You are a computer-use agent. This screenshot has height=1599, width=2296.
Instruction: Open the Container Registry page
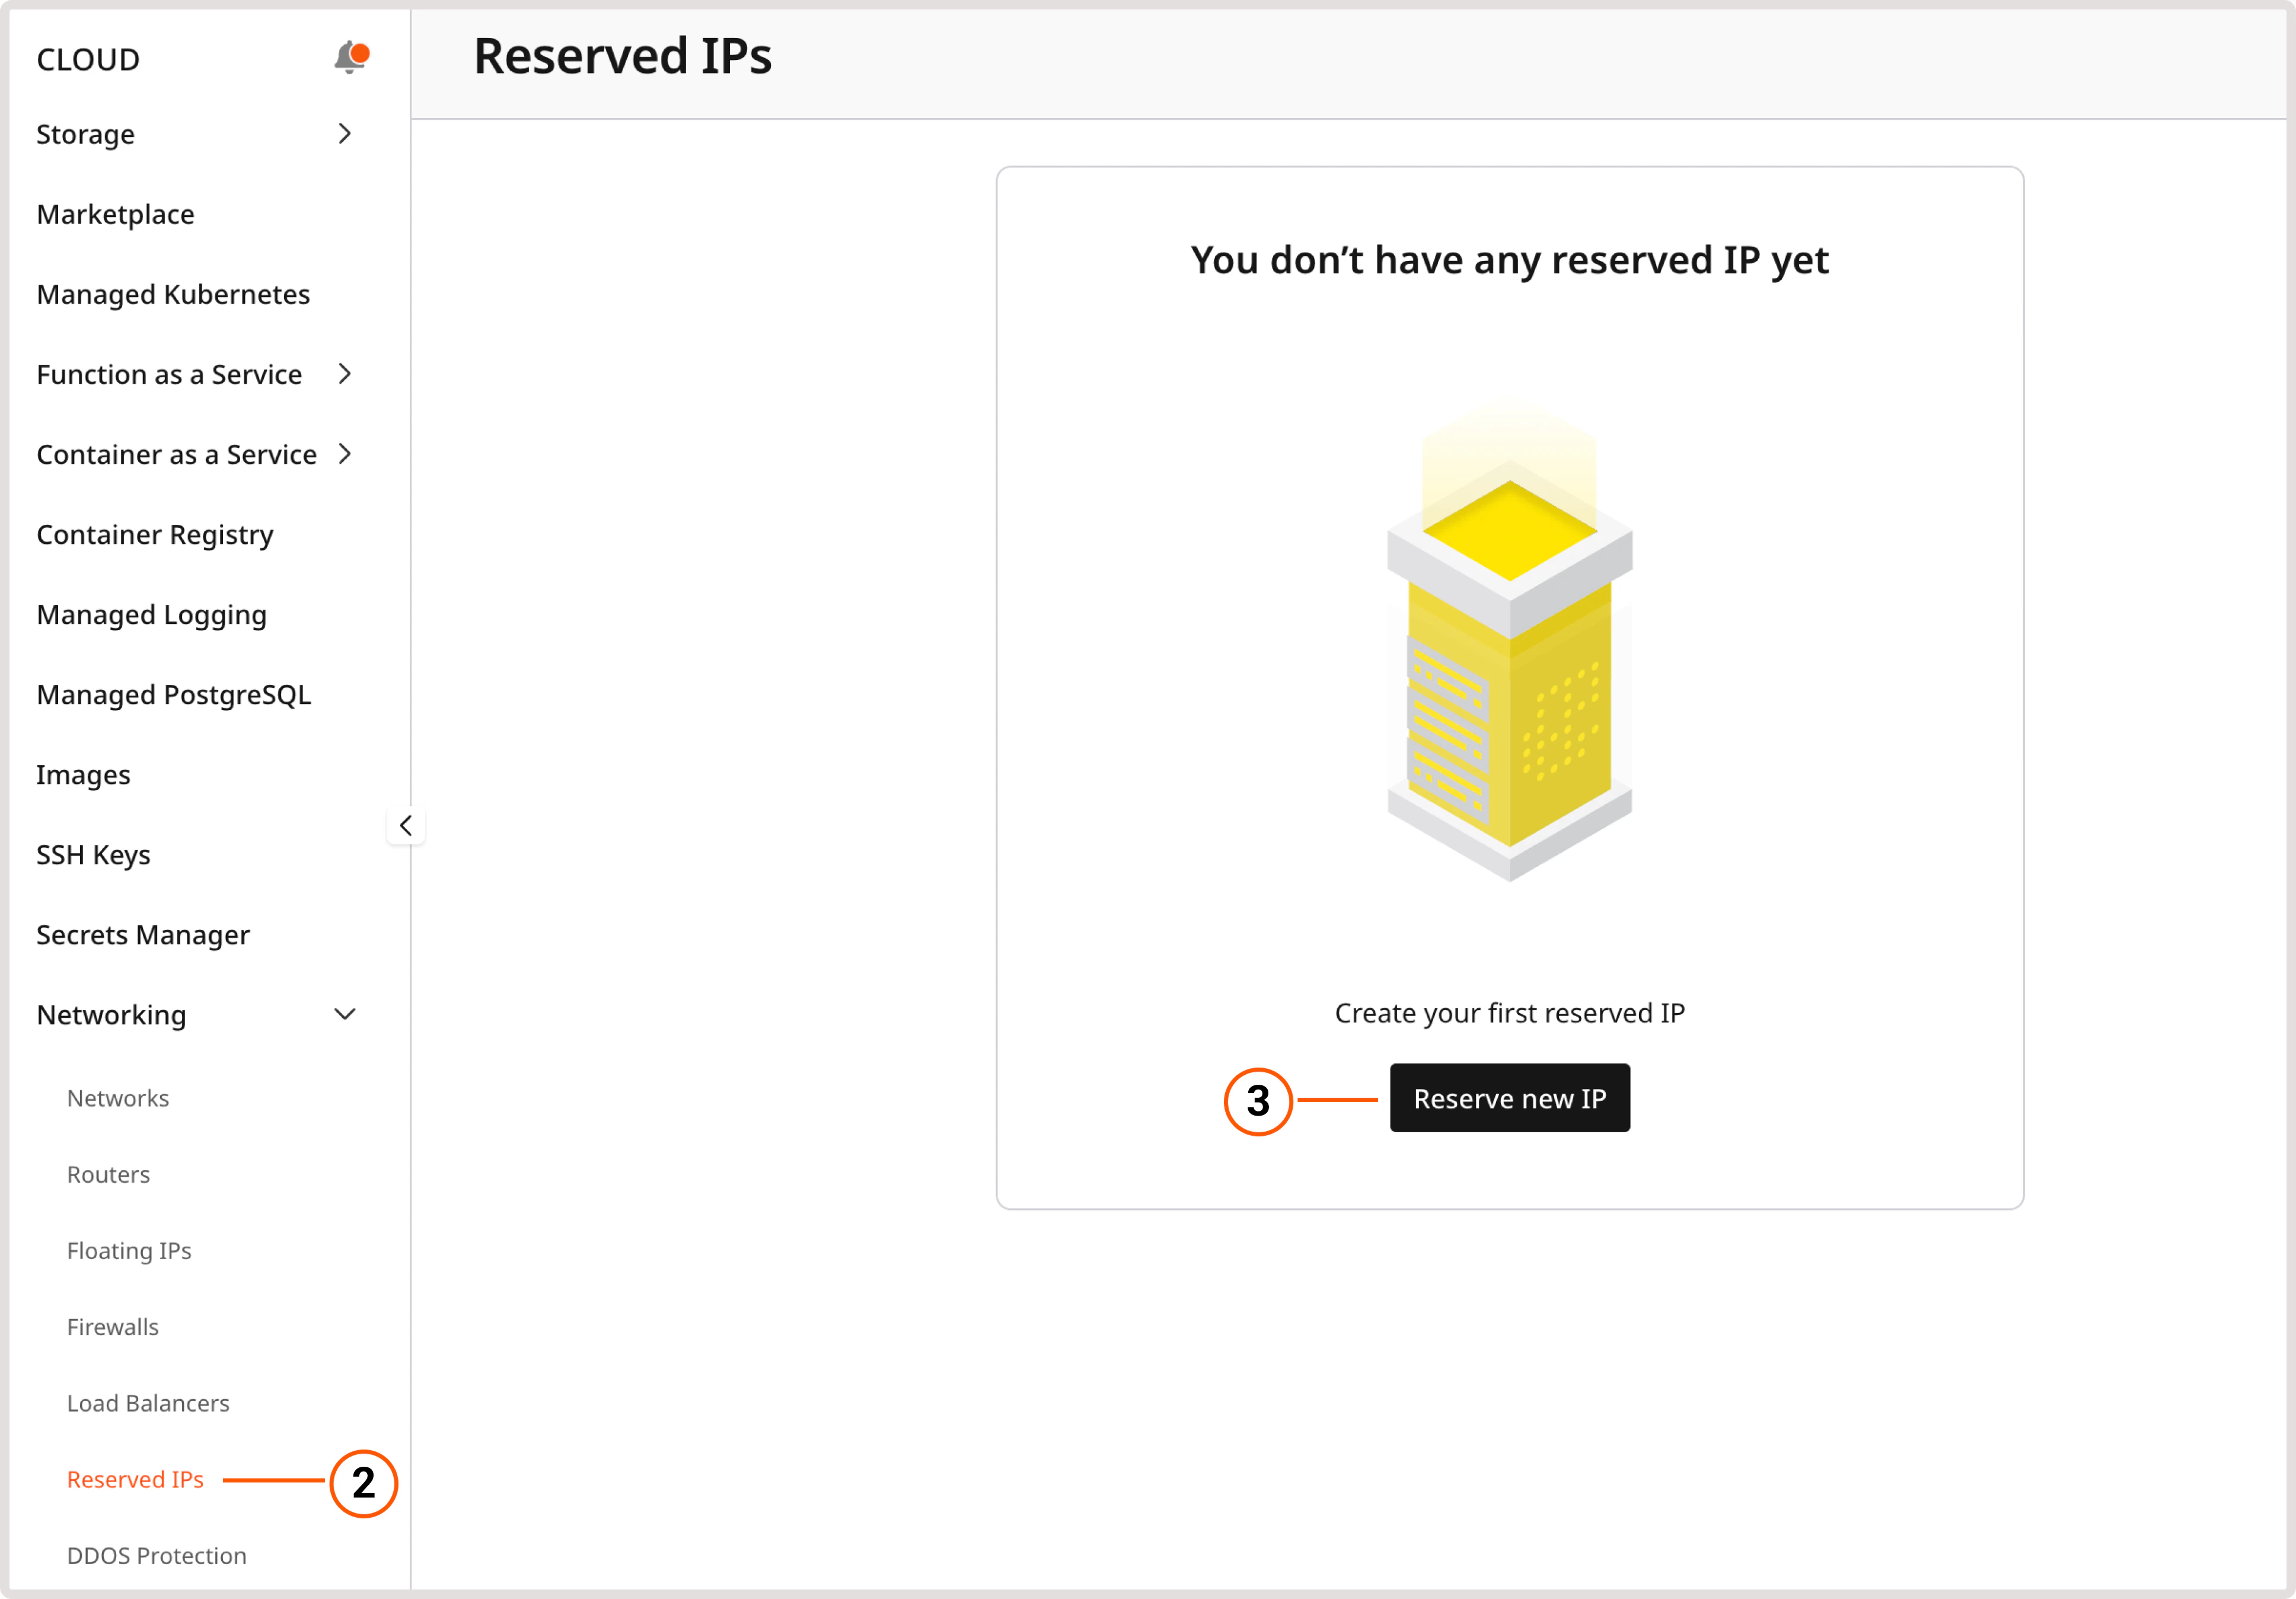pyautogui.click(x=154, y=534)
